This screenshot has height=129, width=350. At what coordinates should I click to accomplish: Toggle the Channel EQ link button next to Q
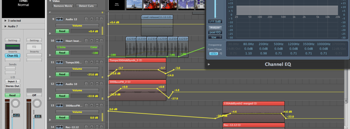[213, 53]
